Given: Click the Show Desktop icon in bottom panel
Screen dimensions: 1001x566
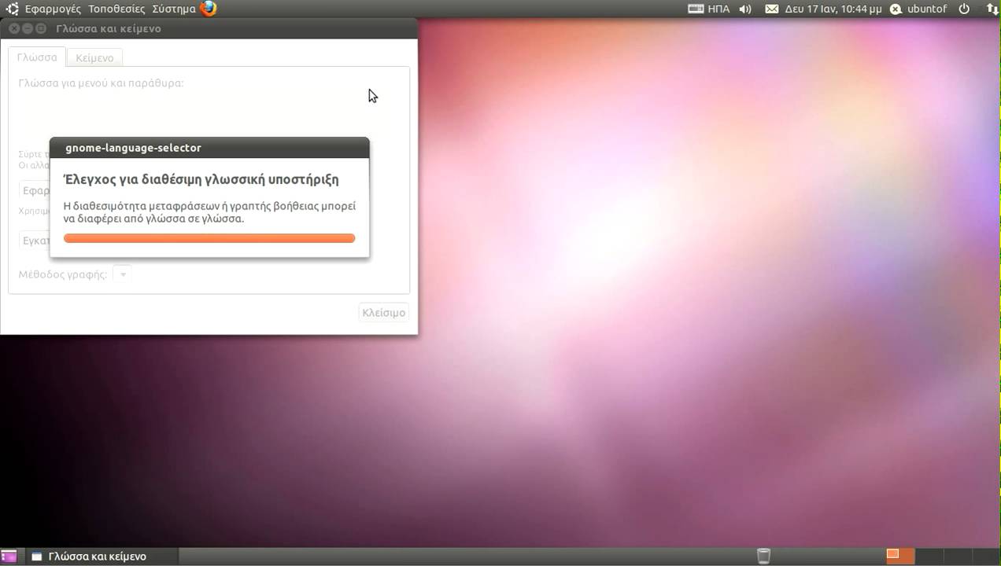Looking at the screenshot, I should click(9, 557).
